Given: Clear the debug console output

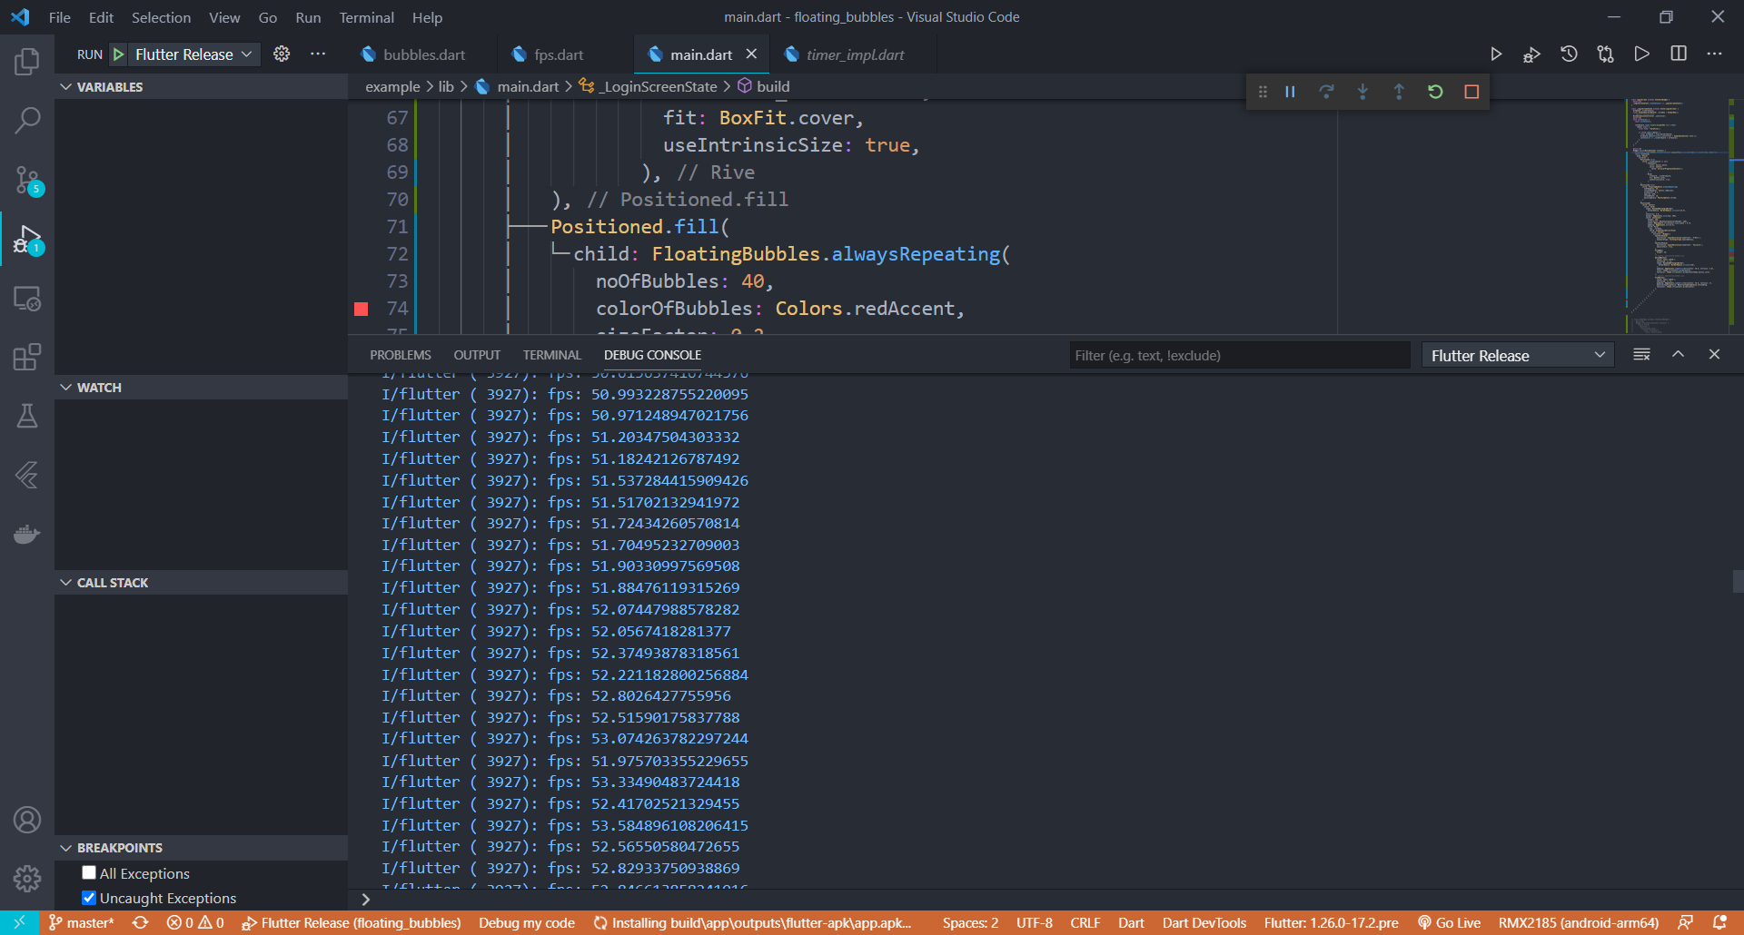Looking at the screenshot, I should [1641, 354].
